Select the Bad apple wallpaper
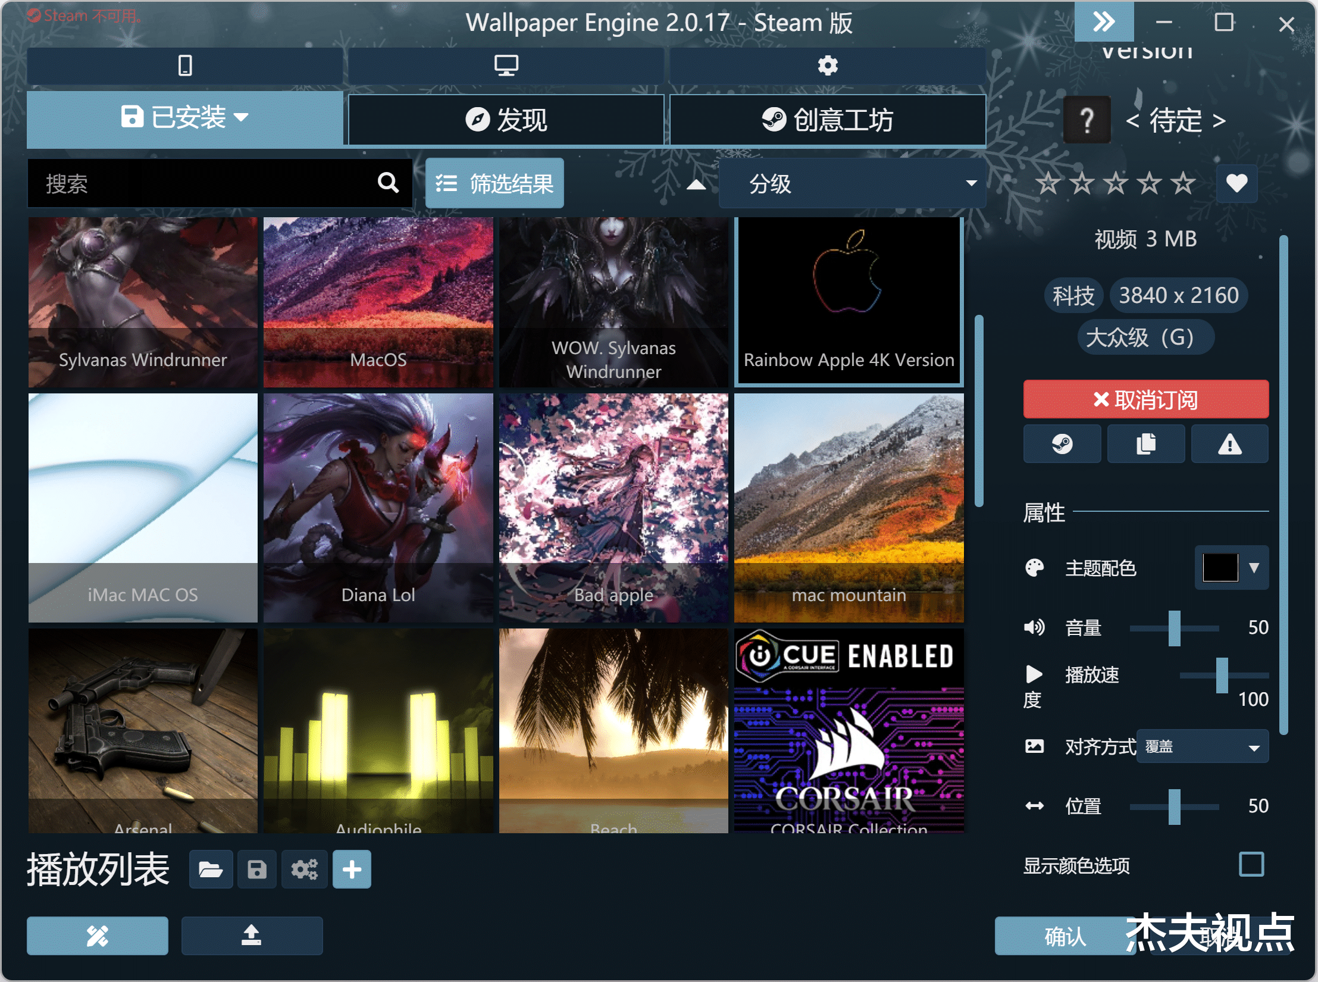 [x=613, y=508]
